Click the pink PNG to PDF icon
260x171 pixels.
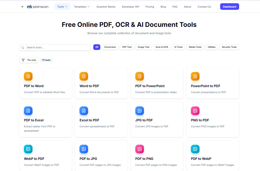(195, 111)
